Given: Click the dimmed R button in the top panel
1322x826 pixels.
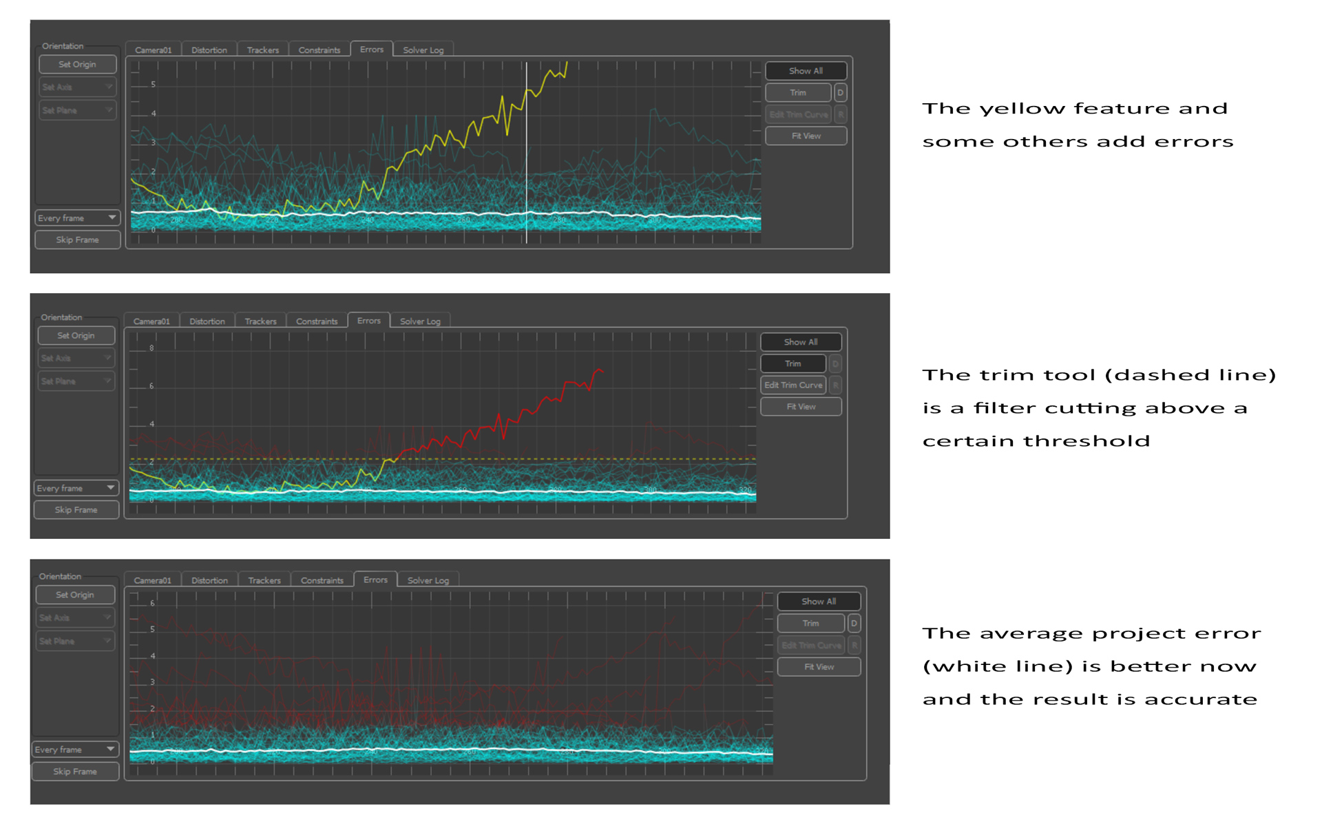Looking at the screenshot, I should (x=841, y=114).
